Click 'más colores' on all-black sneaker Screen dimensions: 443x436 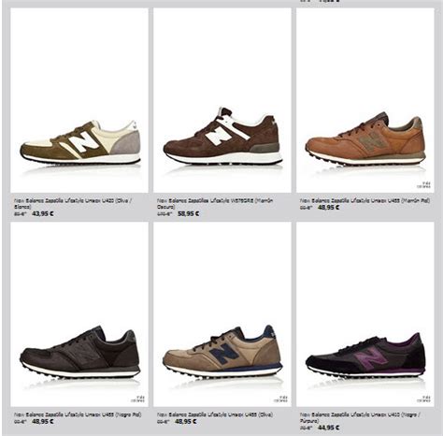137,400
